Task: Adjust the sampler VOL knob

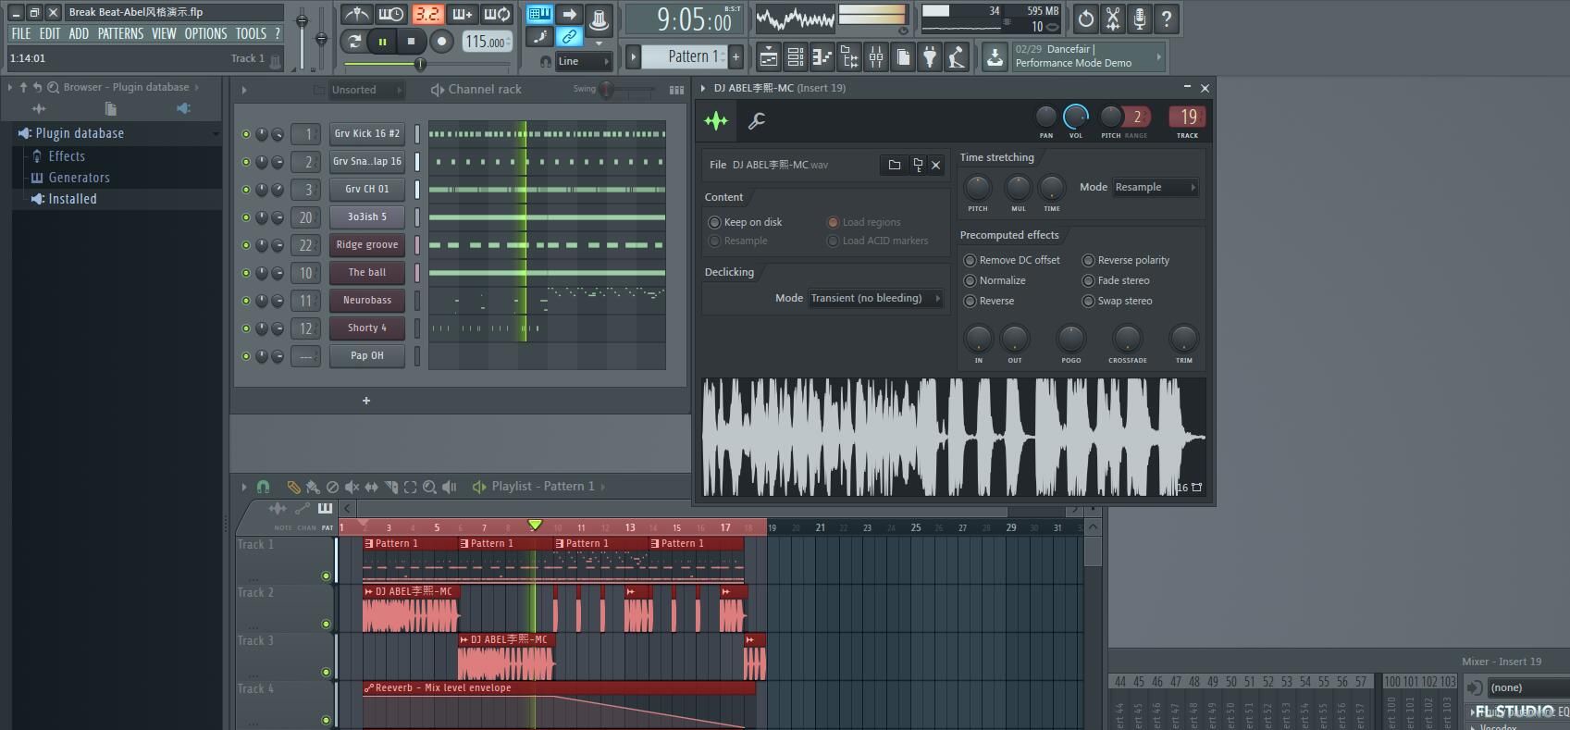Action: [1075, 117]
